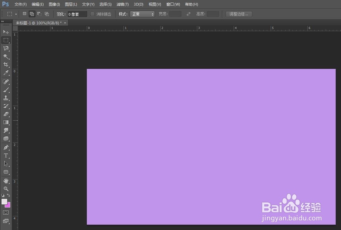Choose Subtract from selection mode

(39, 14)
